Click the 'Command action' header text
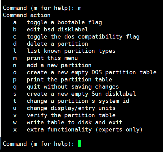This screenshot has width=163, height=152. click(27, 15)
